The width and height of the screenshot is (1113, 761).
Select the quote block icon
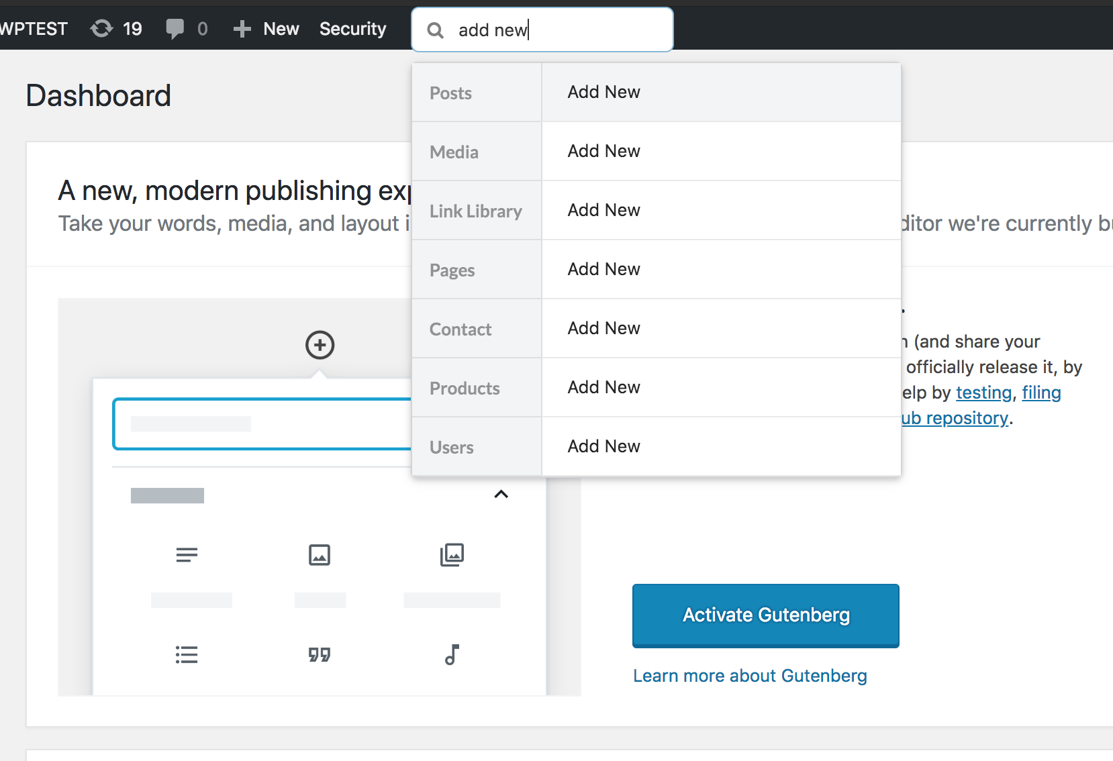[320, 654]
